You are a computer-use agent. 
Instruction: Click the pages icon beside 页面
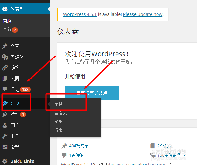(5, 79)
